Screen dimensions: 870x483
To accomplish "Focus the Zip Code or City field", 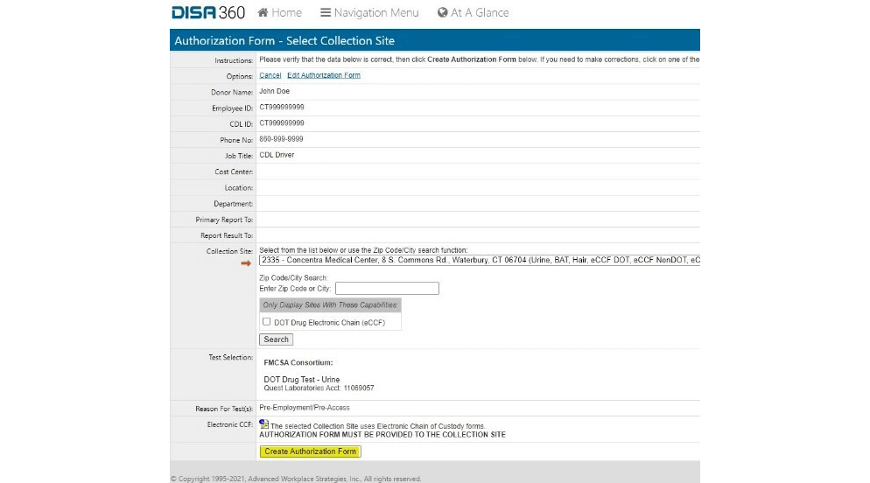I will coord(387,289).
